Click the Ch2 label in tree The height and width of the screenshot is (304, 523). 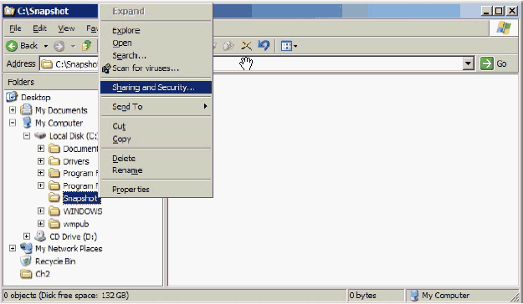[x=43, y=274]
